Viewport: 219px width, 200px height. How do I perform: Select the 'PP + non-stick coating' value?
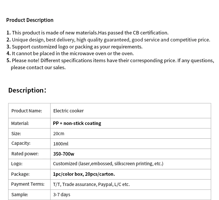77,123
